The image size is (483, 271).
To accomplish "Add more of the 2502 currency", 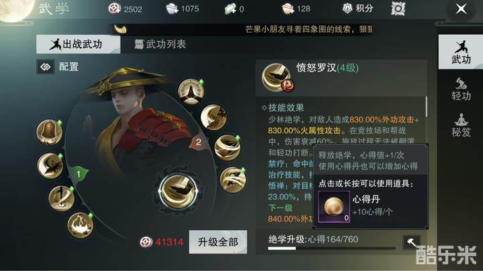I will (114, 9).
